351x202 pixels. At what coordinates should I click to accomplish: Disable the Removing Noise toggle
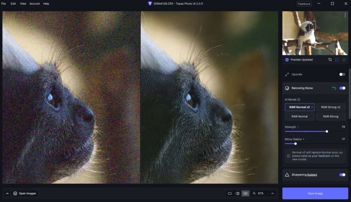pos(342,88)
